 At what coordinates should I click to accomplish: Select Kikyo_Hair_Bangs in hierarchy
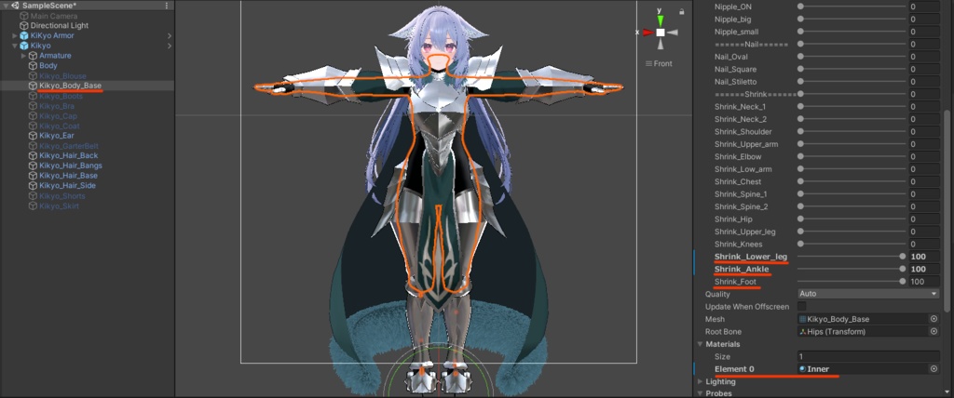tap(71, 166)
